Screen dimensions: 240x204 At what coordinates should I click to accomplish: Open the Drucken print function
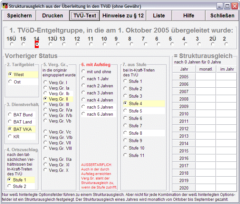tap(53, 15)
